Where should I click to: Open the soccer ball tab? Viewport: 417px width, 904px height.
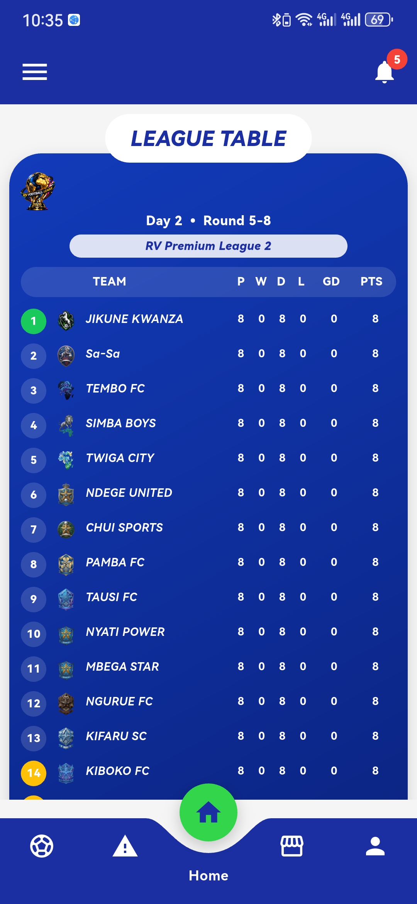(42, 846)
